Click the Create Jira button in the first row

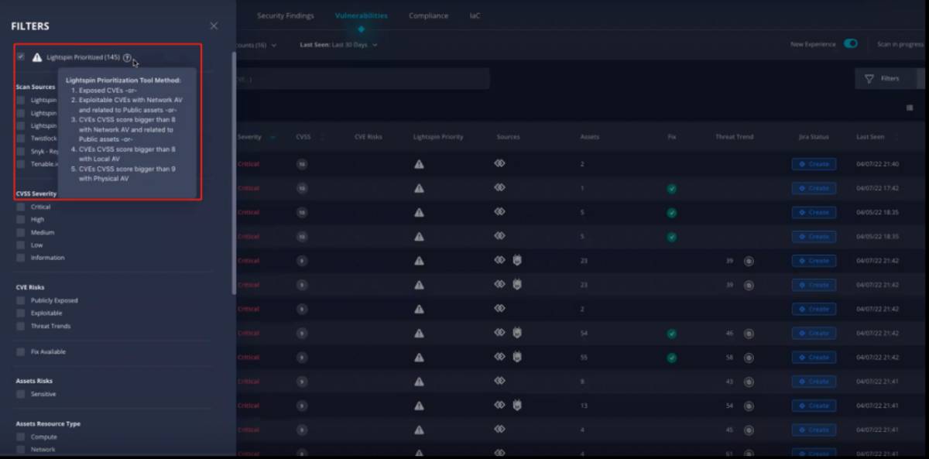[814, 164]
